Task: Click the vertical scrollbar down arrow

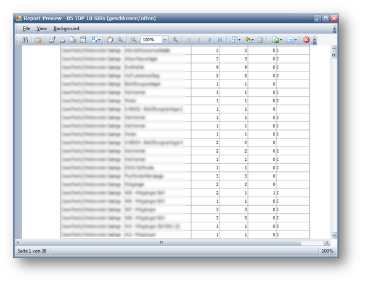Action: coord(334,235)
